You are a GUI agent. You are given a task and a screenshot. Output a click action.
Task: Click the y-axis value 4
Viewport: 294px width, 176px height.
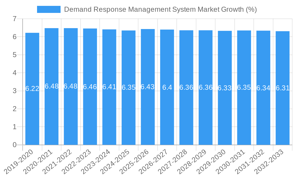14,73
